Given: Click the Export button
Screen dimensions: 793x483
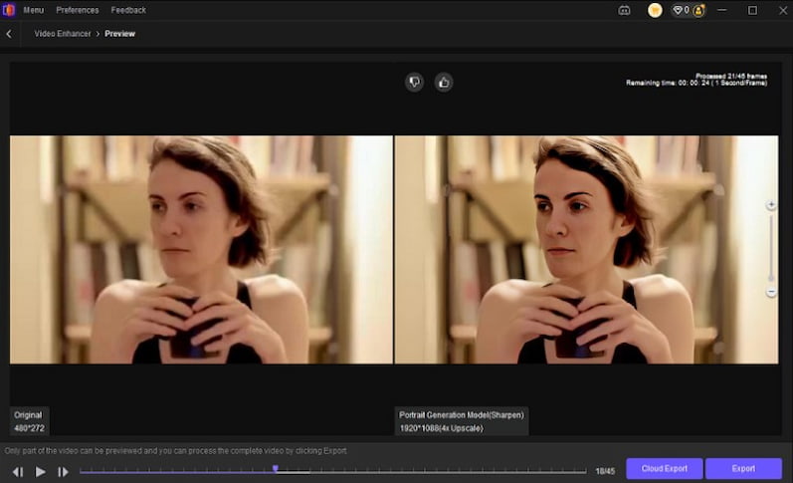Looking at the screenshot, I should [x=743, y=469].
